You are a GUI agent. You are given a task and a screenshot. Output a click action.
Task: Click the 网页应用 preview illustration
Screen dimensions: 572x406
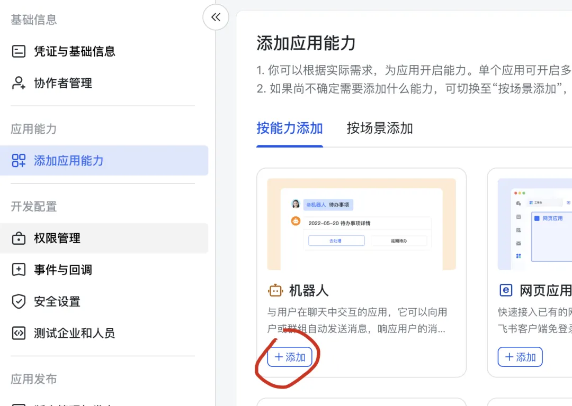point(535,224)
